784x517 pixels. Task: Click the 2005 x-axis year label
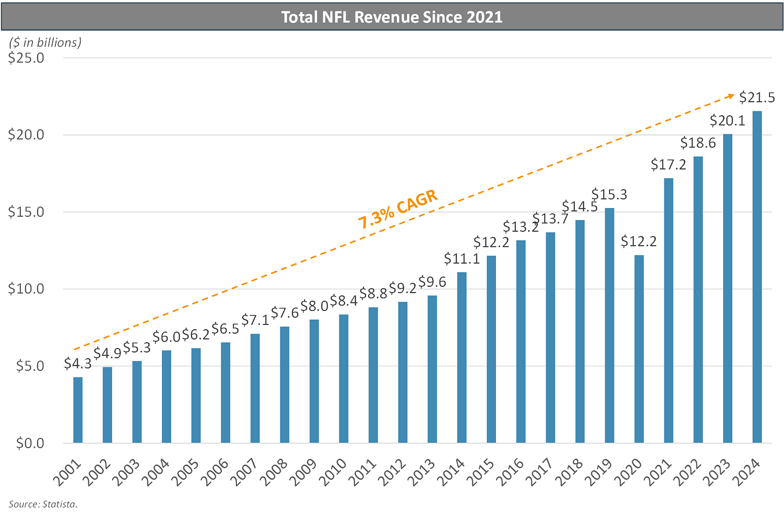[185, 472]
